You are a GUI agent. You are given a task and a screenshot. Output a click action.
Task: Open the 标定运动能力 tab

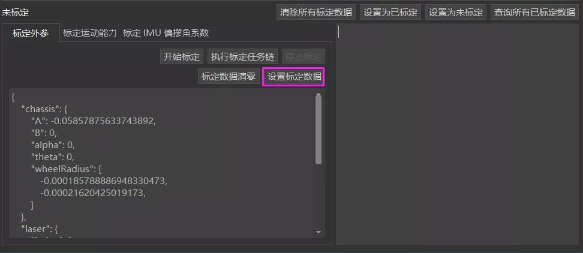click(x=89, y=33)
